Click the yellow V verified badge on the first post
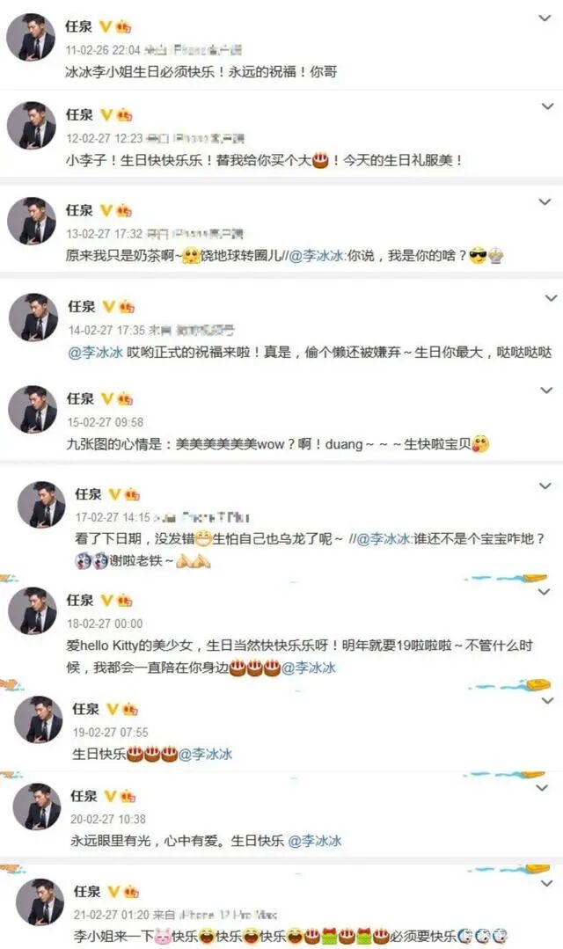 pos(106,26)
